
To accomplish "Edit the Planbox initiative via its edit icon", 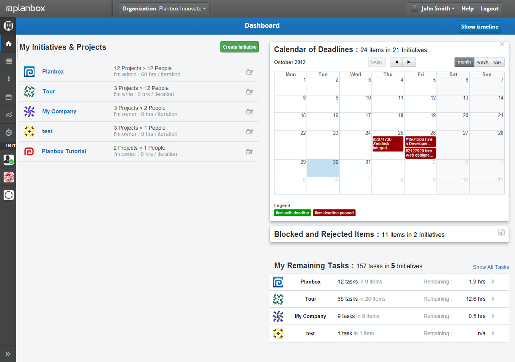I will click(x=250, y=72).
